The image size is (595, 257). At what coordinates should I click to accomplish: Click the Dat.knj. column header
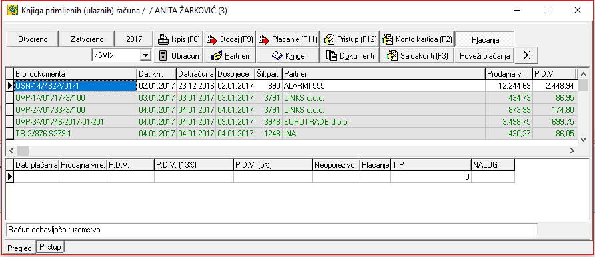click(157, 74)
